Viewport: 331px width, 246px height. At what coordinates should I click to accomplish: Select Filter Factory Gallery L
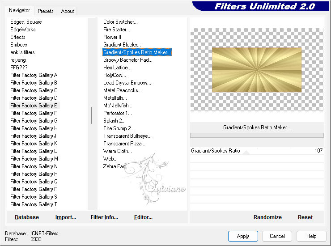(x=34, y=151)
